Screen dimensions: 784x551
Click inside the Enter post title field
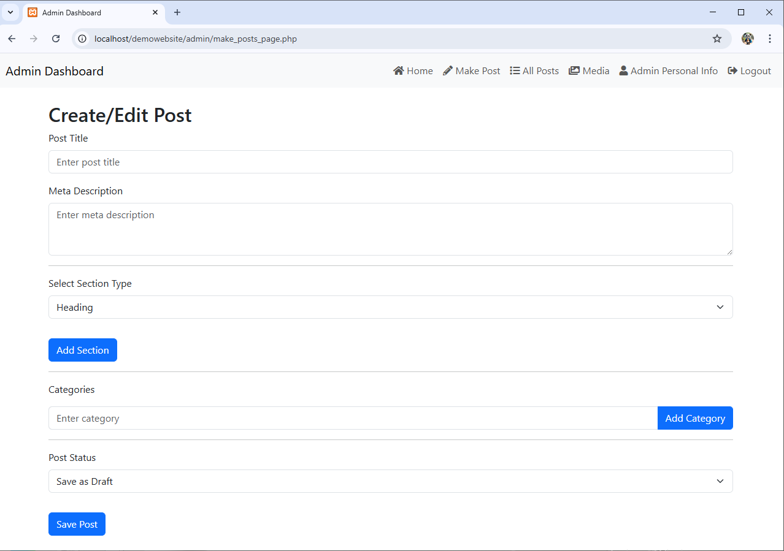click(390, 162)
